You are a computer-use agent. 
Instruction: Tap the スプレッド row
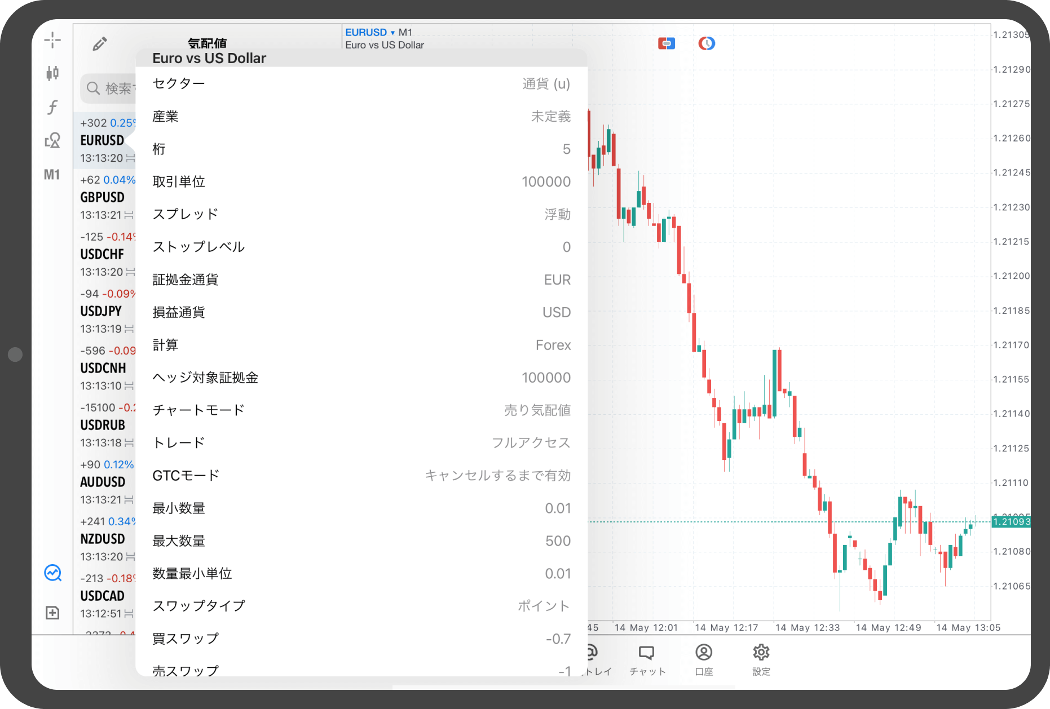point(361,214)
